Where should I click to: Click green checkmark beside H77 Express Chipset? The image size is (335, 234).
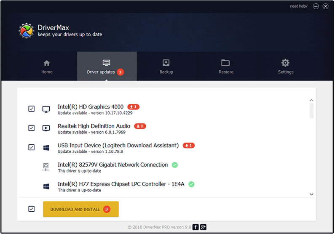pyautogui.click(x=191, y=184)
